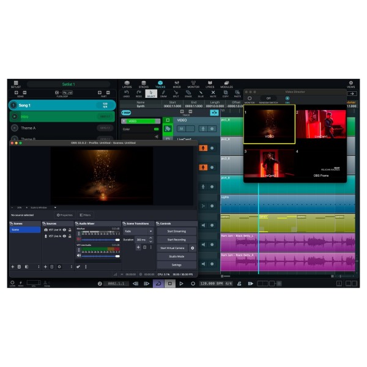Toggle the INSP inspector button
Image resolution: width=367 pixels, height=367 pixels.
[127, 113]
